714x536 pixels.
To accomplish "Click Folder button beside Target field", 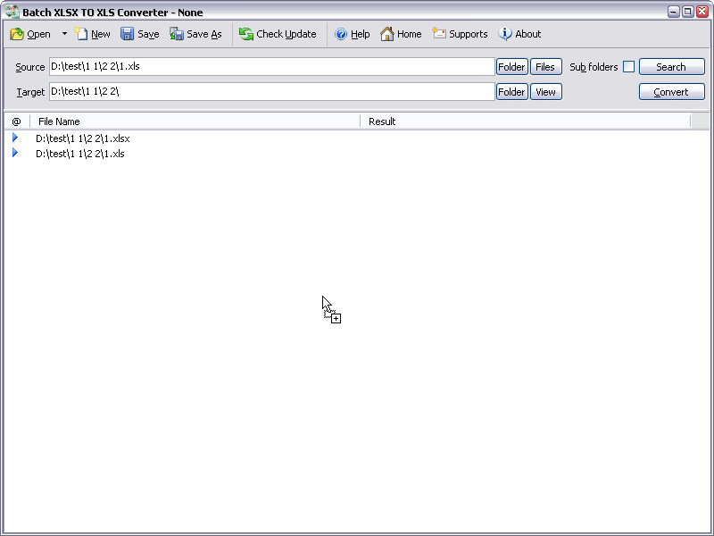I will pyautogui.click(x=511, y=92).
